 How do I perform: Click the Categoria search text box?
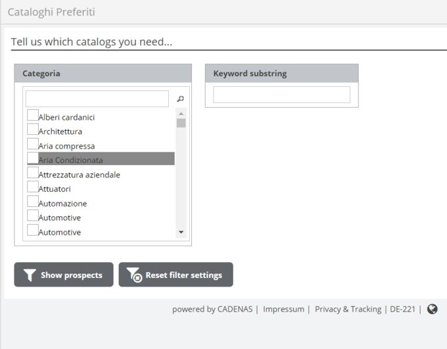tap(97, 99)
